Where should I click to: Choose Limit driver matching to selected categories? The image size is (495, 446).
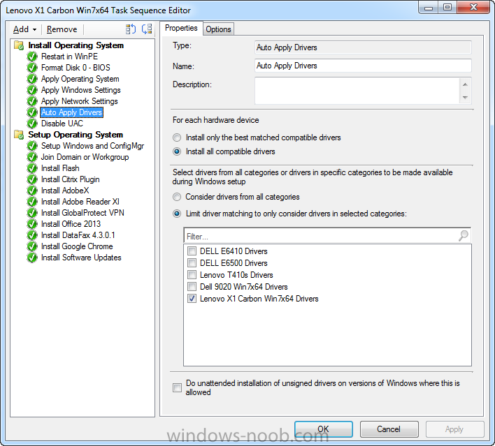click(x=177, y=214)
